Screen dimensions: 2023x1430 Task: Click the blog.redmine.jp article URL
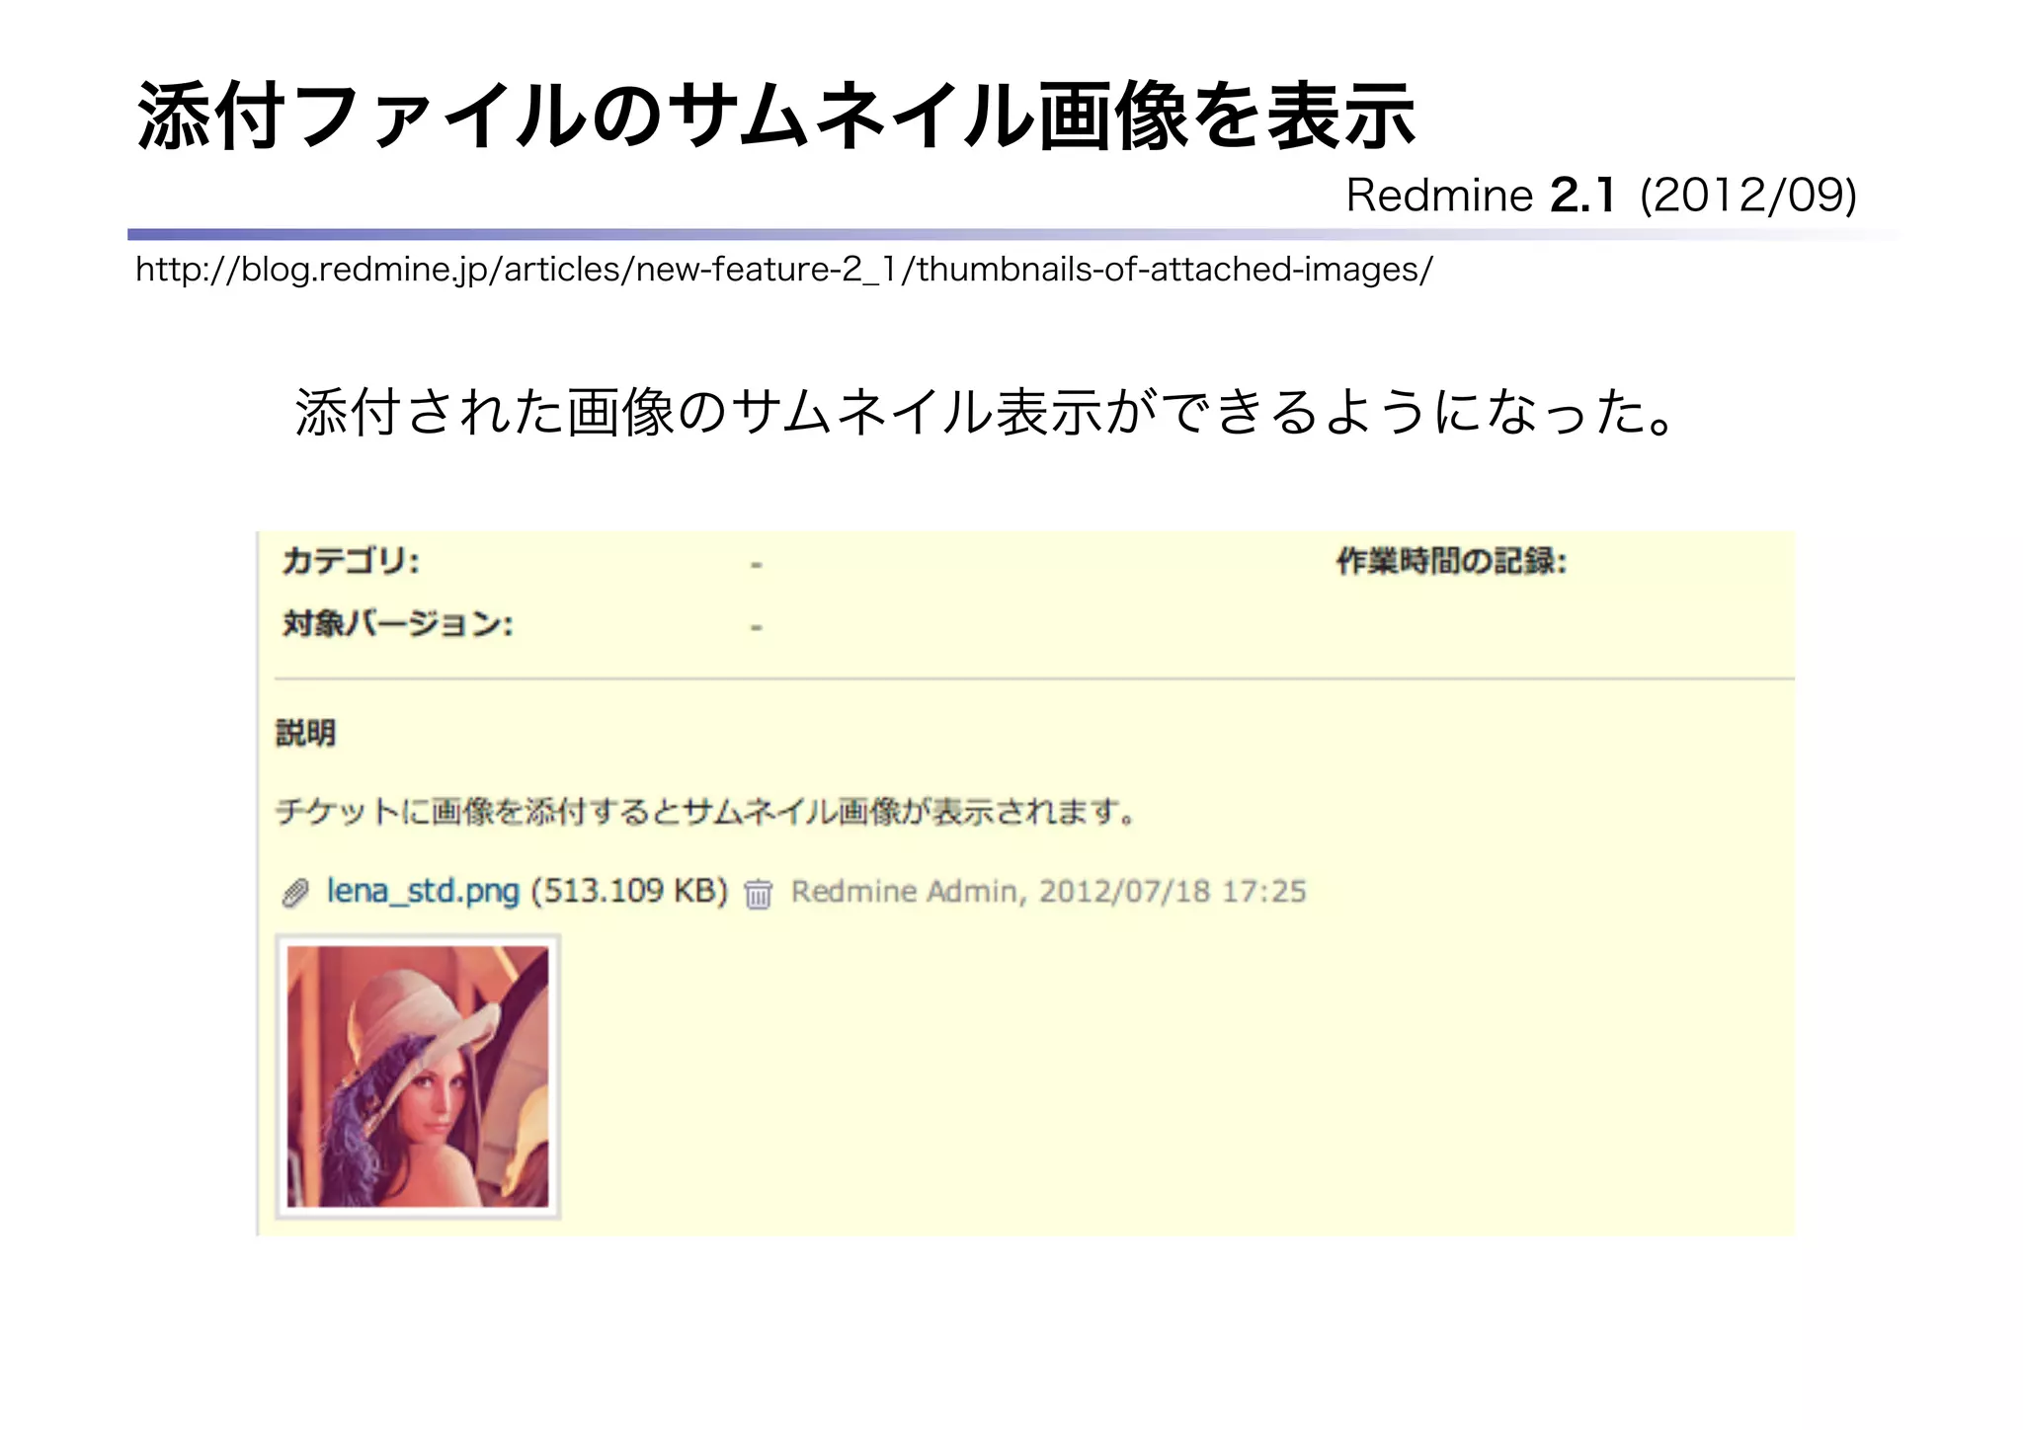[783, 270]
